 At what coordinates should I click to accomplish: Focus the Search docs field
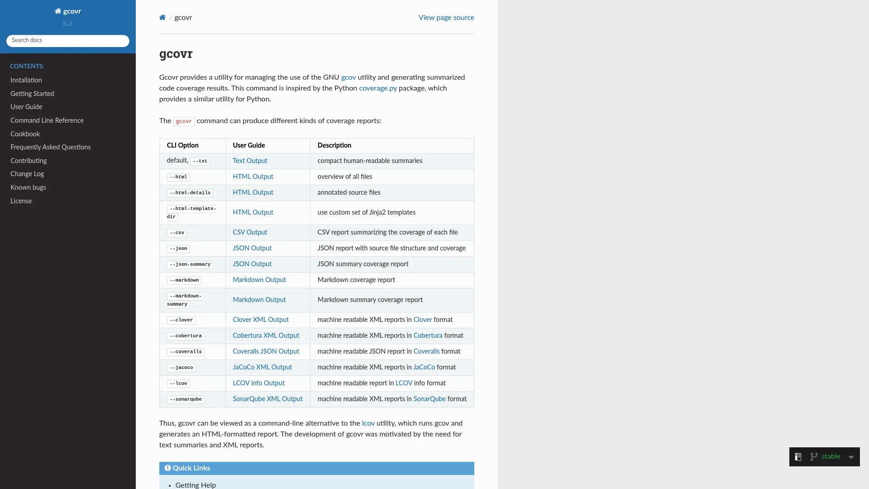(68, 41)
